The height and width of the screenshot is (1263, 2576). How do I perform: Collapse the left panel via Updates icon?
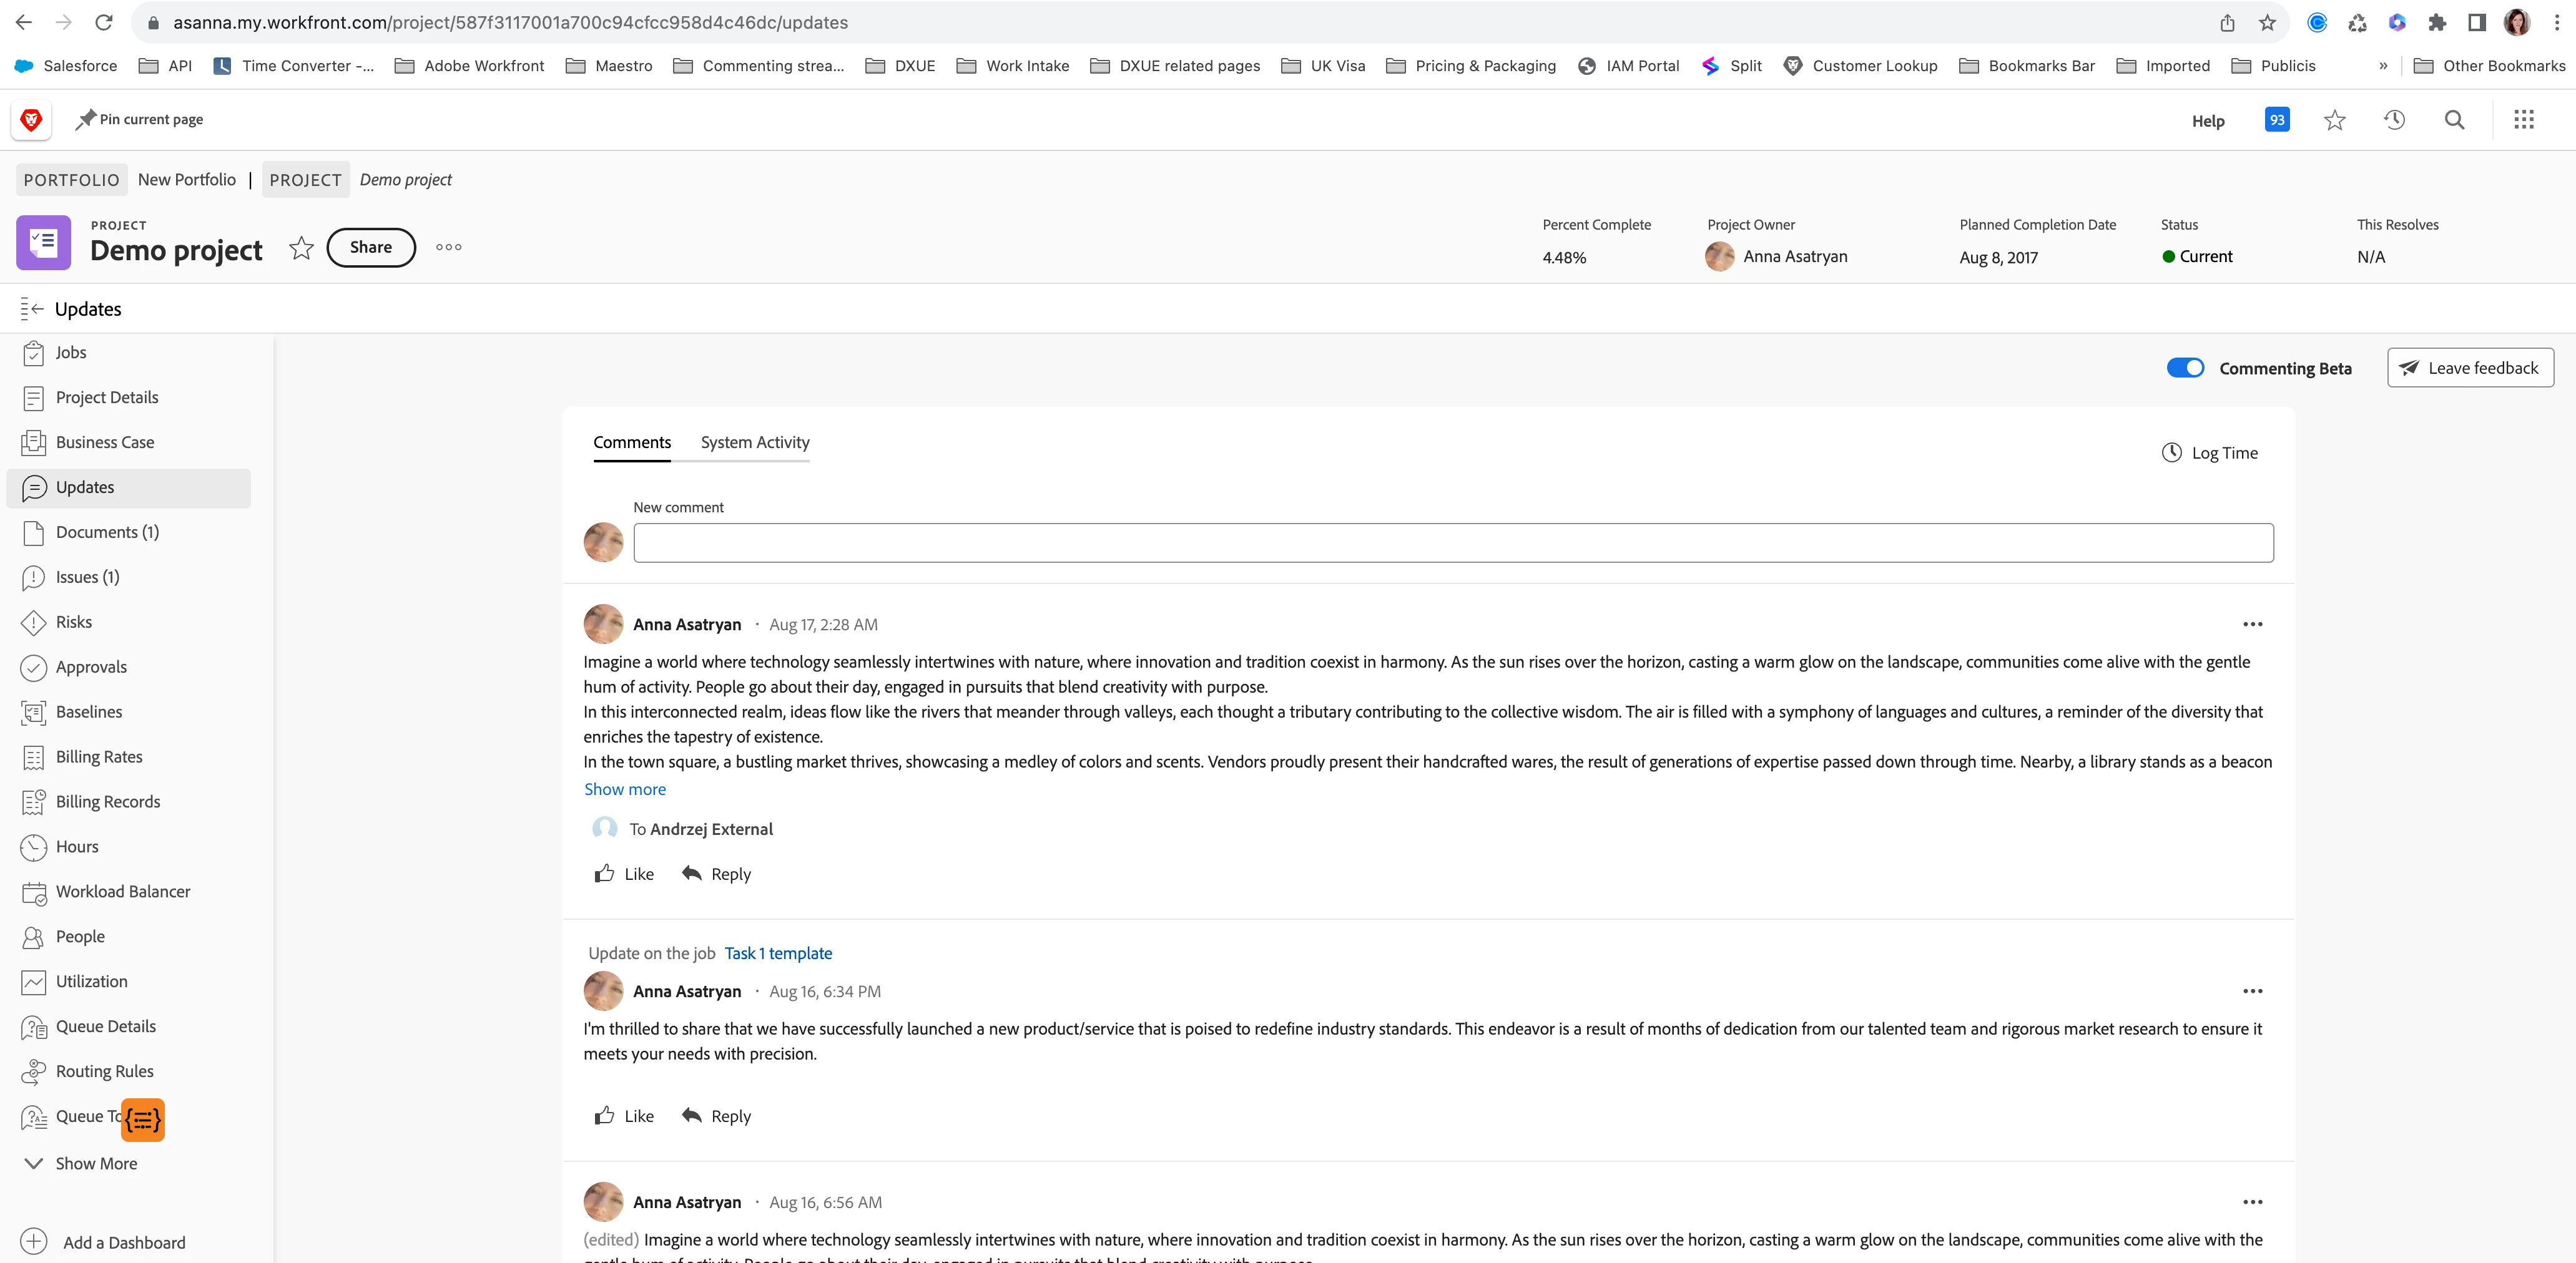click(x=32, y=309)
